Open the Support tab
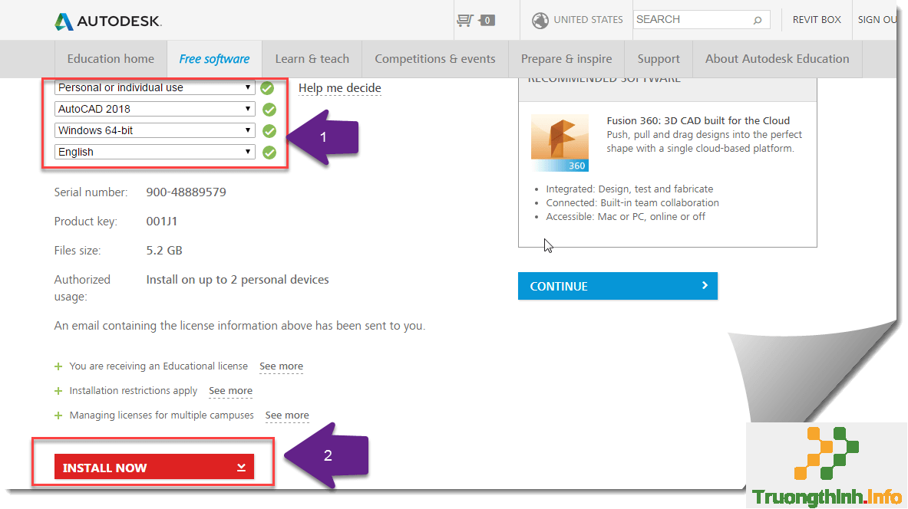The width and height of the screenshot is (908, 509). 659,59
